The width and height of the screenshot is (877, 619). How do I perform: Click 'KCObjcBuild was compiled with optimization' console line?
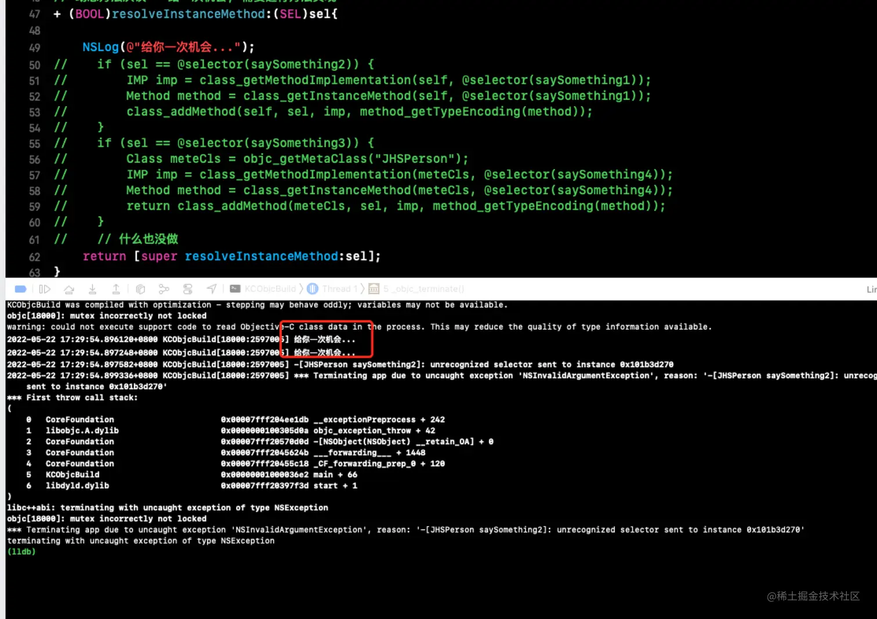(x=257, y=305)
